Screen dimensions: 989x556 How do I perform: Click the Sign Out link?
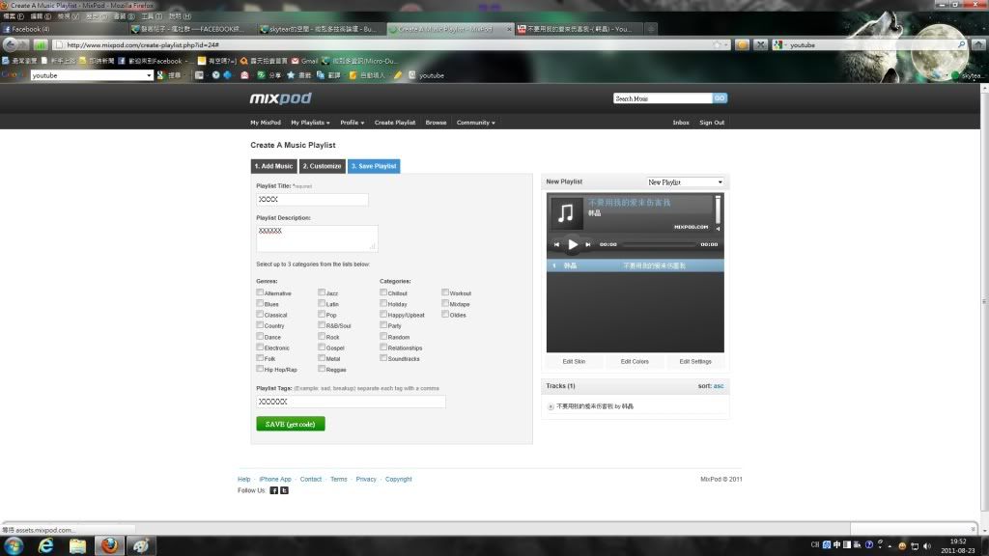(x=712, y=123)
